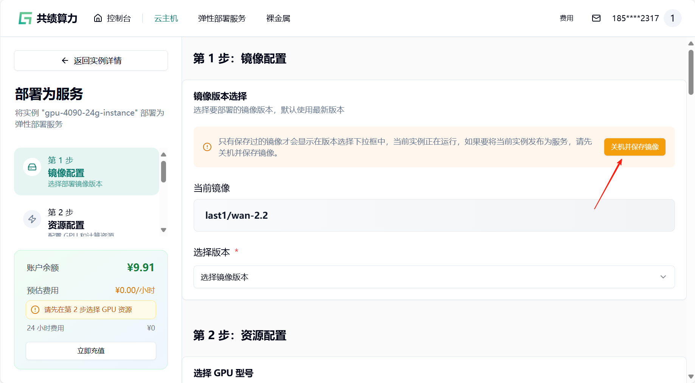The width and height of the screenshot is (695, 383).
Task: Click the current image field last1/wan-2.2
Action: (x=433, y=215)
